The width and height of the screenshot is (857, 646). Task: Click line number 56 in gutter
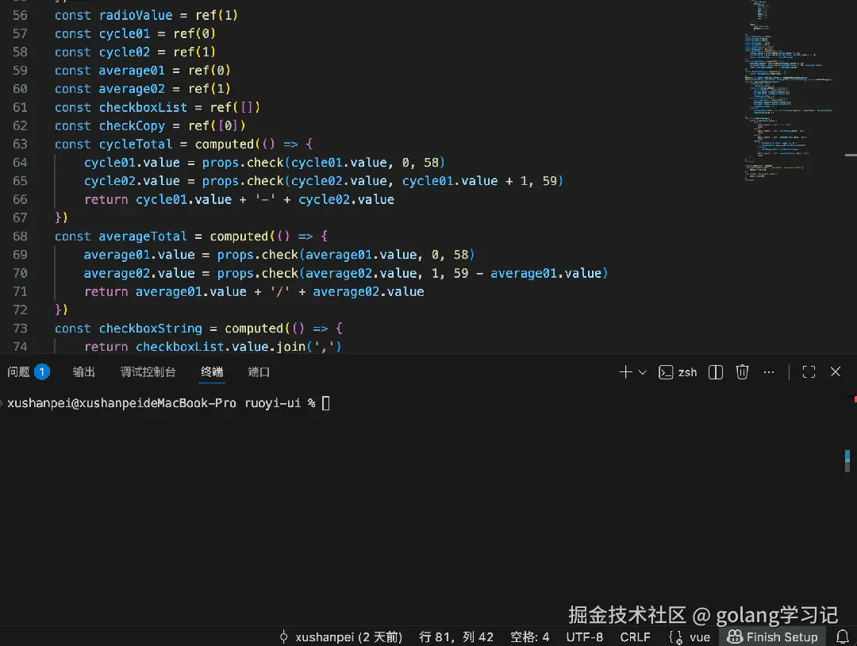click(20, 15)
